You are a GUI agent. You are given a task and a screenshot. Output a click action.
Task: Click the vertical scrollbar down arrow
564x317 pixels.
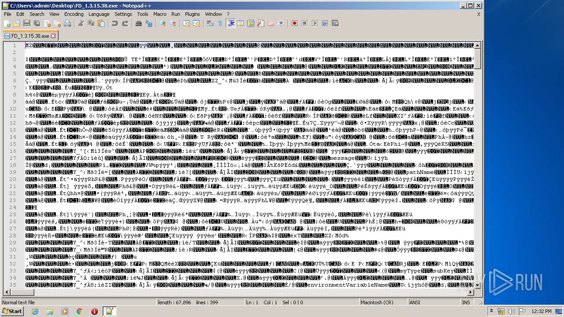coord(477,285)
